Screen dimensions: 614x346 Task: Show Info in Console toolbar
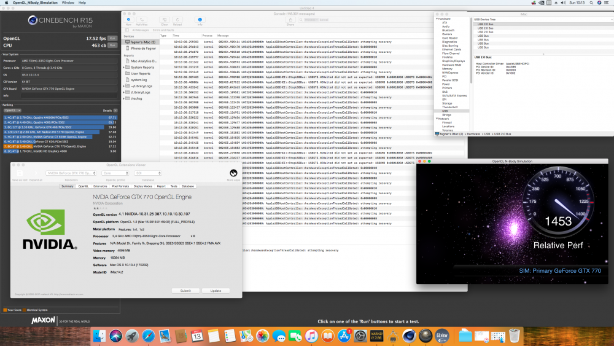[x=200, y=20]
